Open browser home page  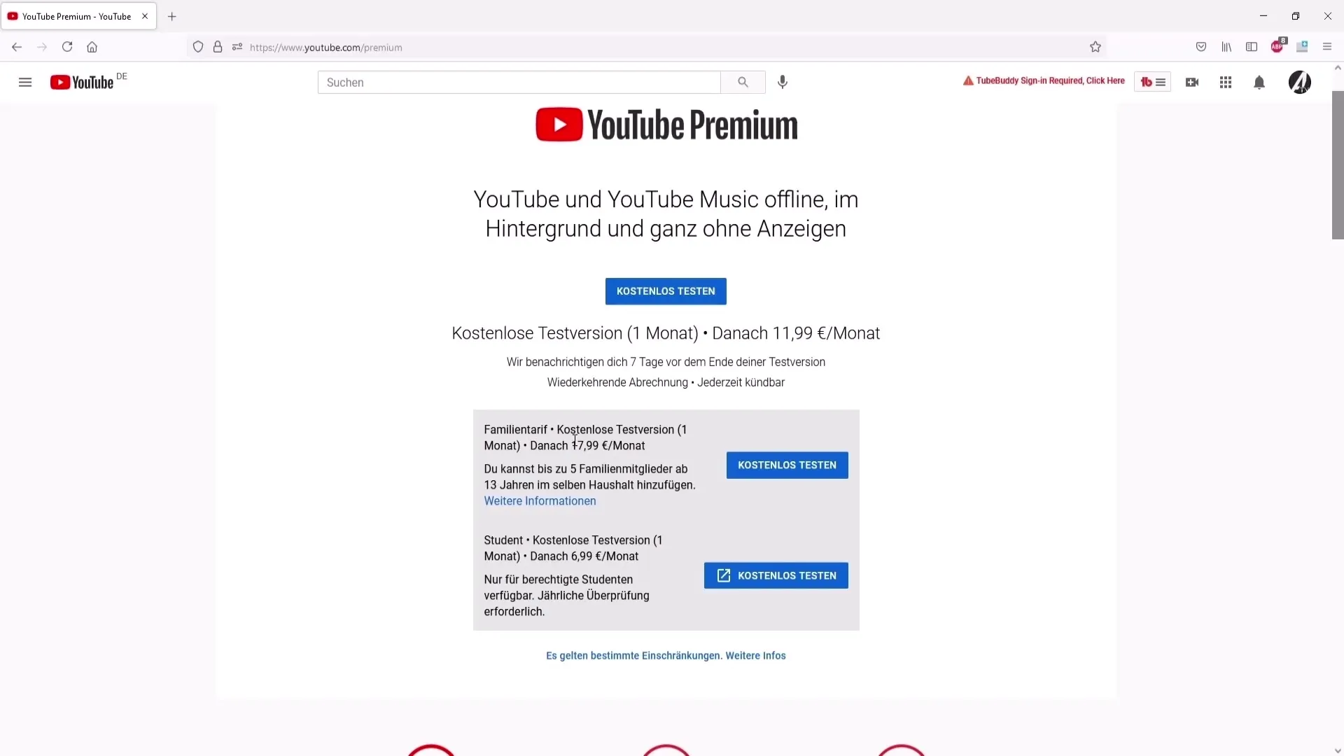[92, 47]
